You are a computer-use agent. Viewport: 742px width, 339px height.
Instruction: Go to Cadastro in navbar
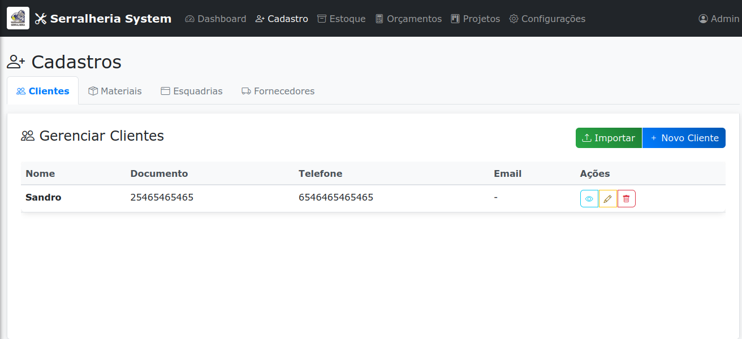coord(282,19)
